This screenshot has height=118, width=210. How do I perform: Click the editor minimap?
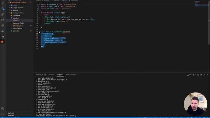click(x=201, y=4)
